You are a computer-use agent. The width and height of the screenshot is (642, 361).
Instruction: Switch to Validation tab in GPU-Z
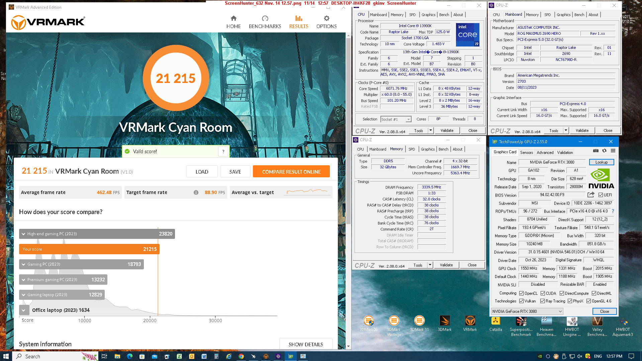click(565, 152)
